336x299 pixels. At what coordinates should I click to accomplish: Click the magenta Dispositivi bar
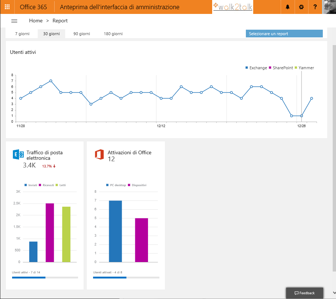click(x=141, y=240)
